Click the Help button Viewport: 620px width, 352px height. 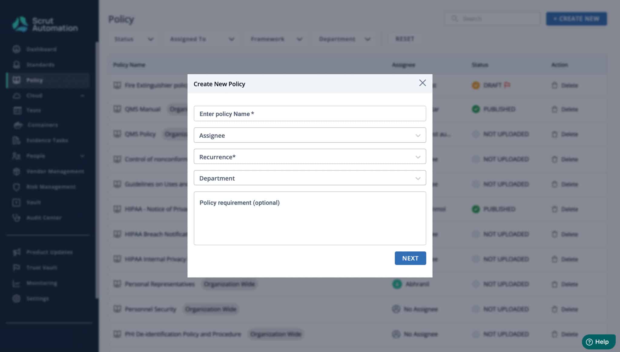599,342
